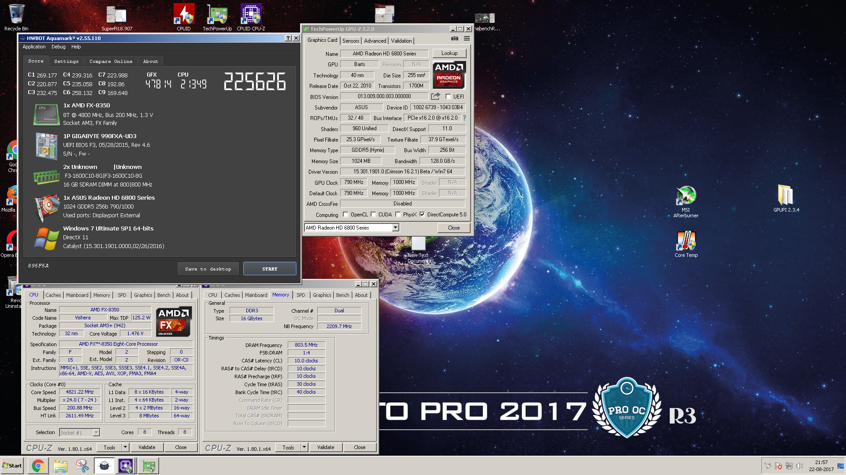
Task: Open the GPU-Z hamburger menu icon
Action: click(467, 39)
